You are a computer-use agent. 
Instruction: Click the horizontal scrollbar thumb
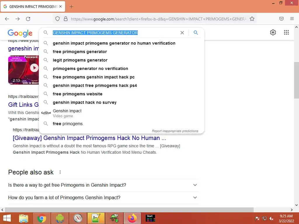129,210
